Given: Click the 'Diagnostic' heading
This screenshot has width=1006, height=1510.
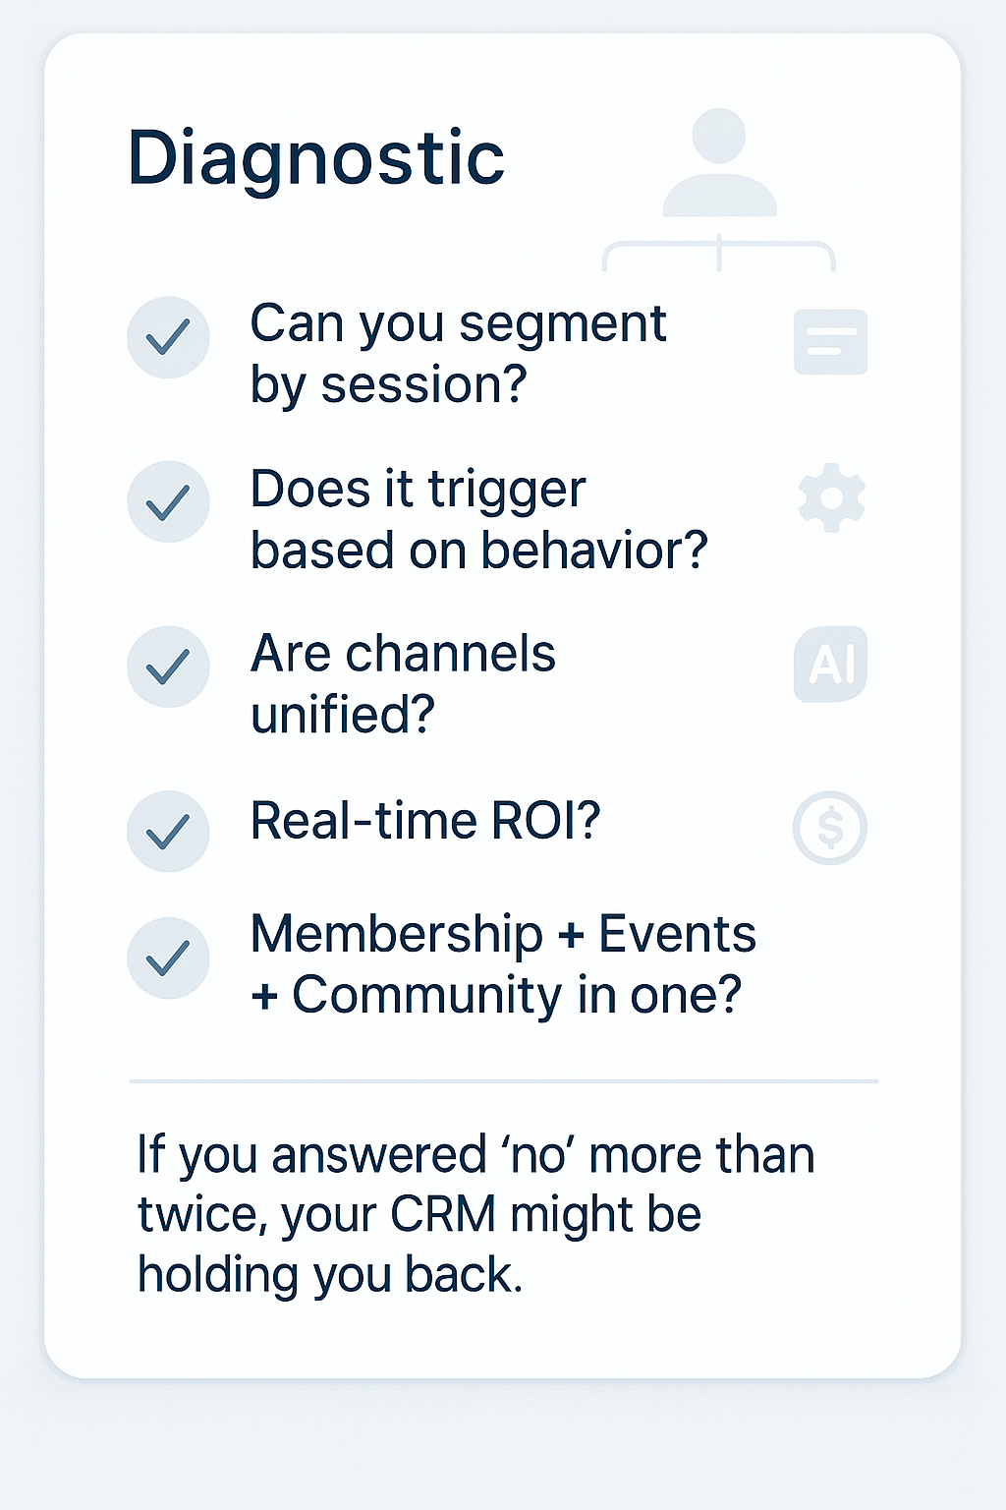Looking at the screenshot, I should coord(316,158).
